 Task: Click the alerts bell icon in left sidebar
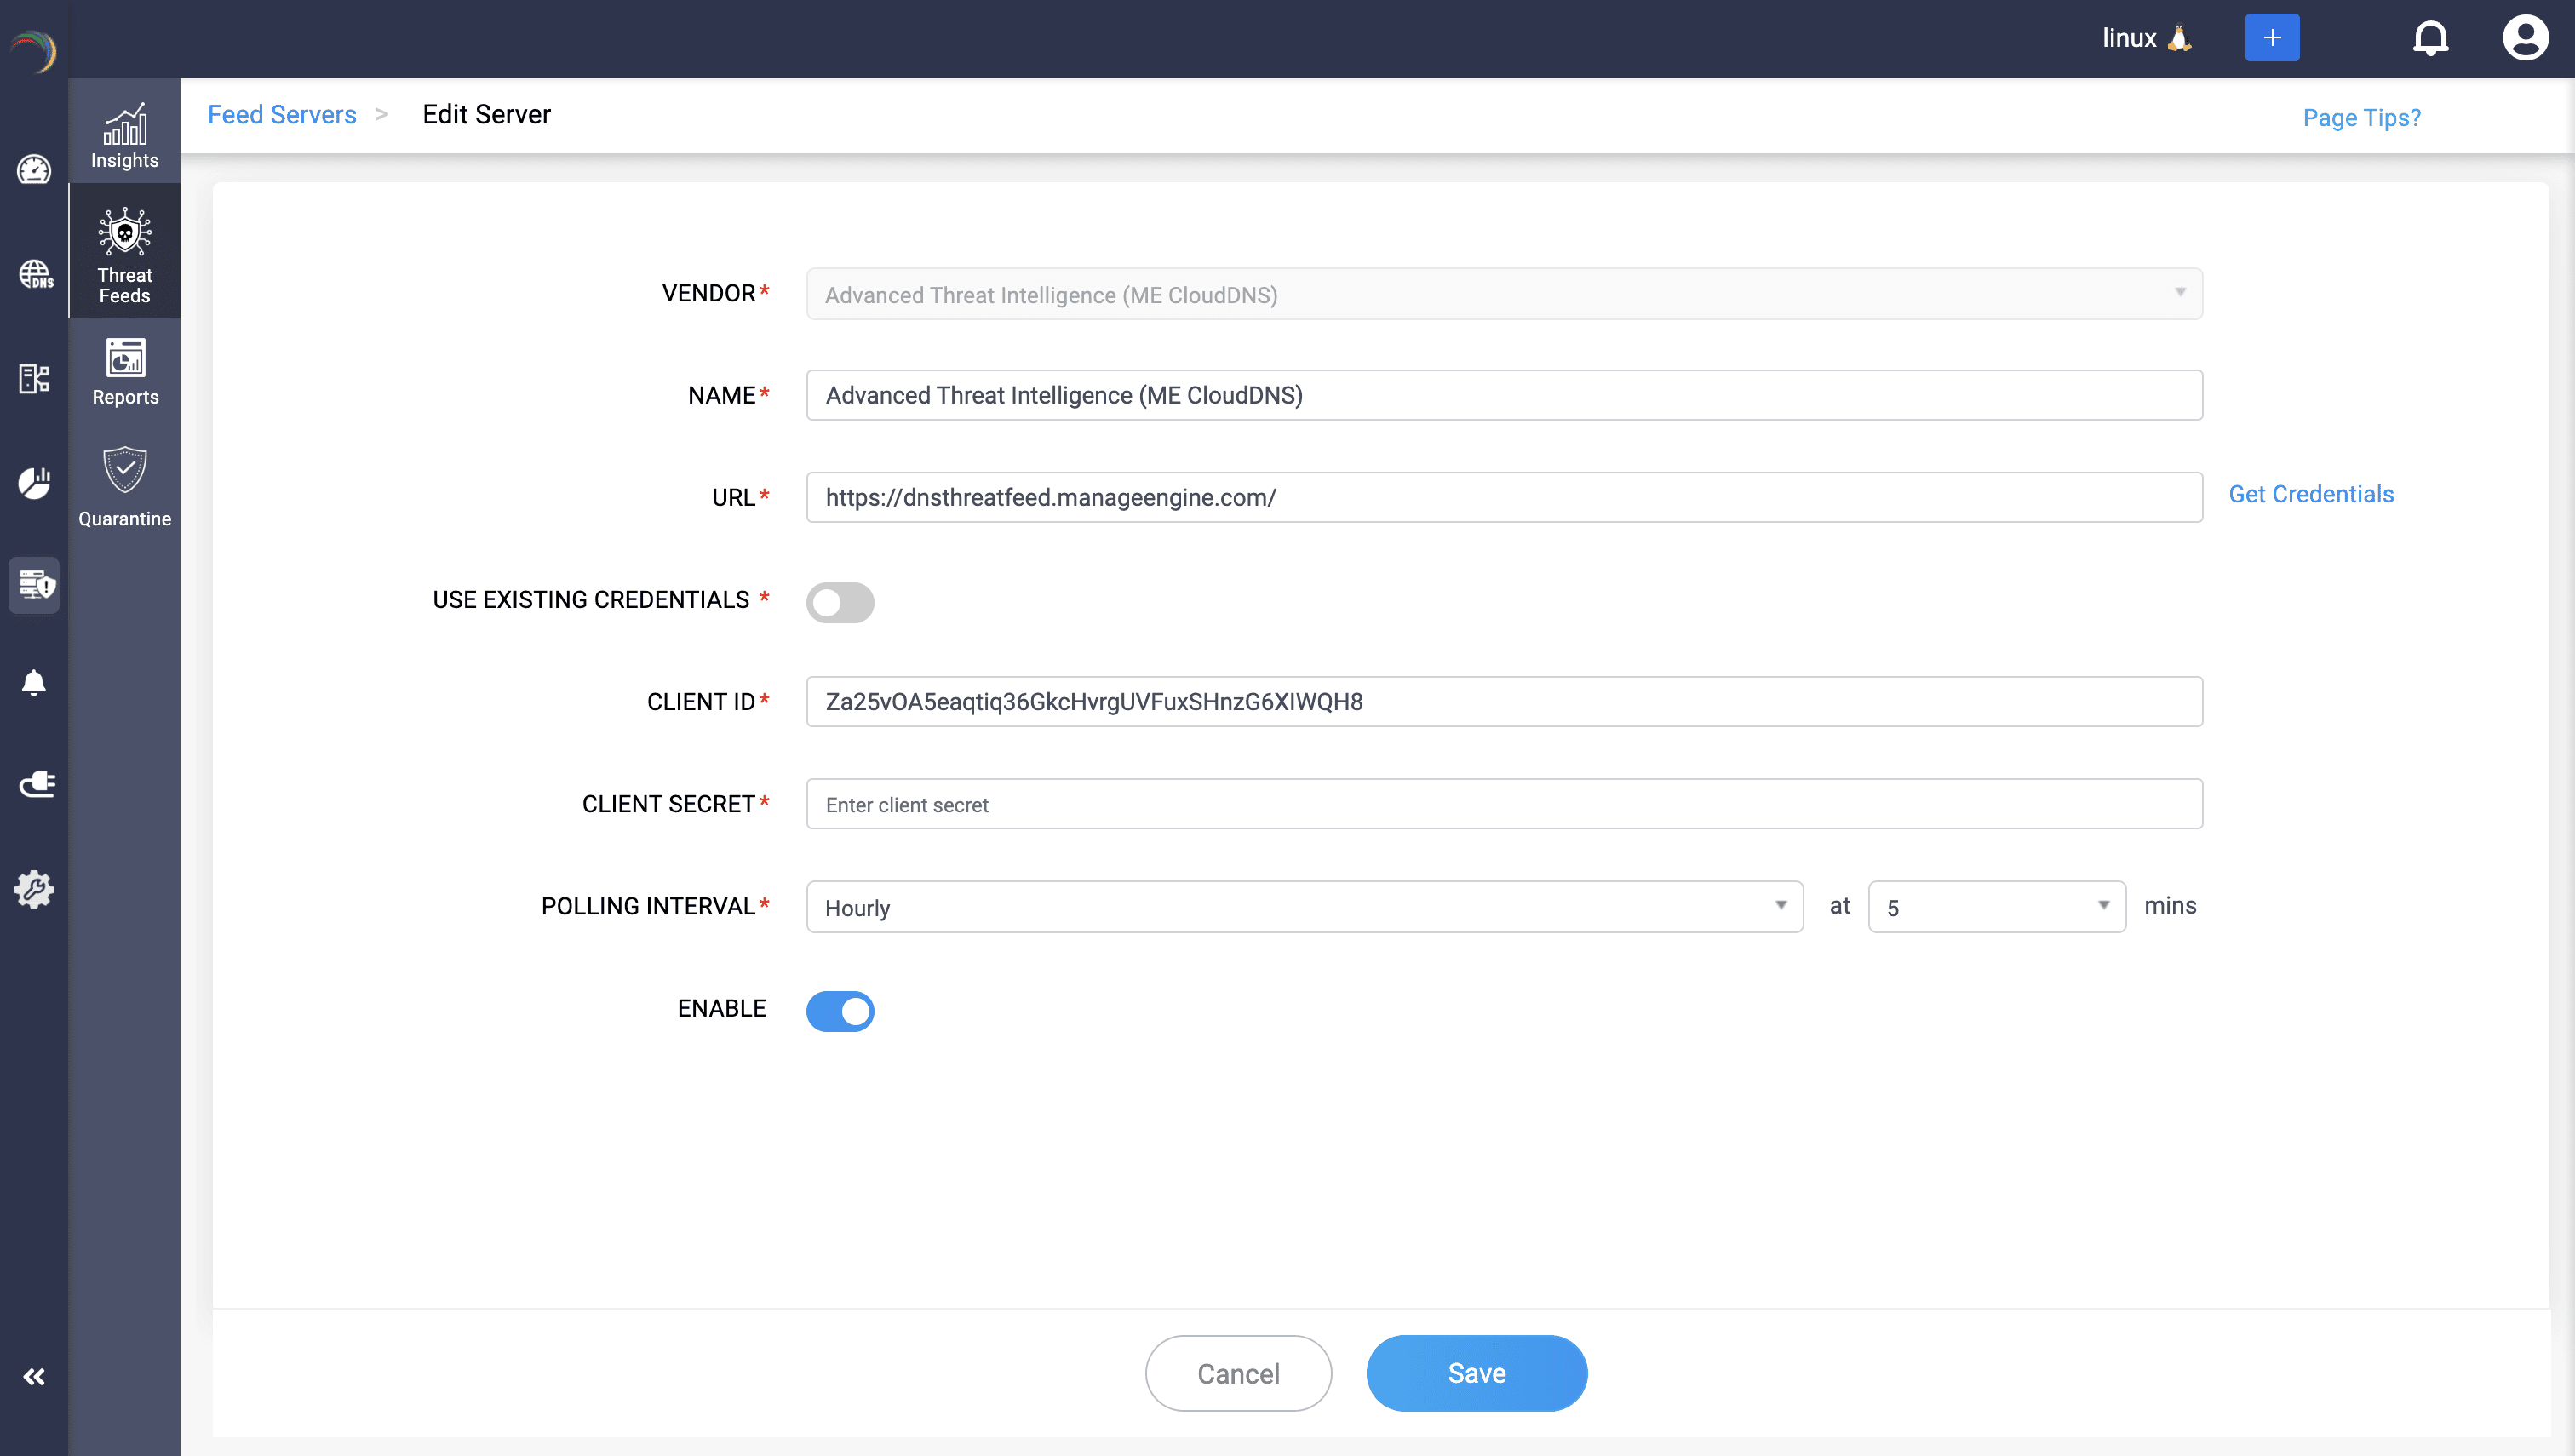pos(34,683)
